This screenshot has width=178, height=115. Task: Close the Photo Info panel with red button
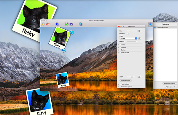(119, 26)
